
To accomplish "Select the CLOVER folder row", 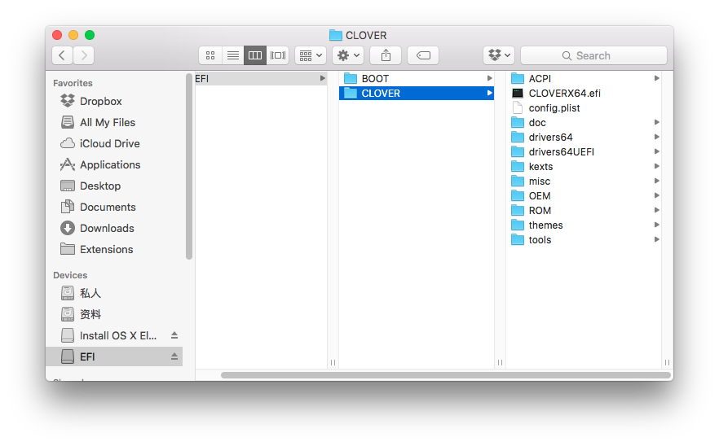I will click(417, 93).
